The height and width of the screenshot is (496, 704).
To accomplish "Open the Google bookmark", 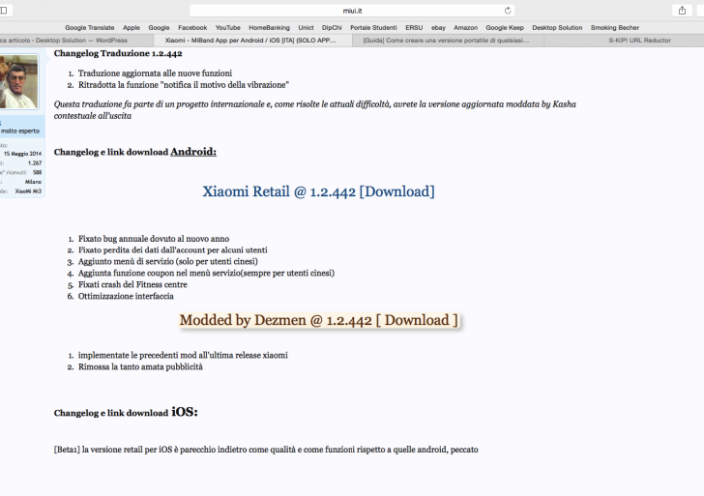I will click(x=159, y=27).
